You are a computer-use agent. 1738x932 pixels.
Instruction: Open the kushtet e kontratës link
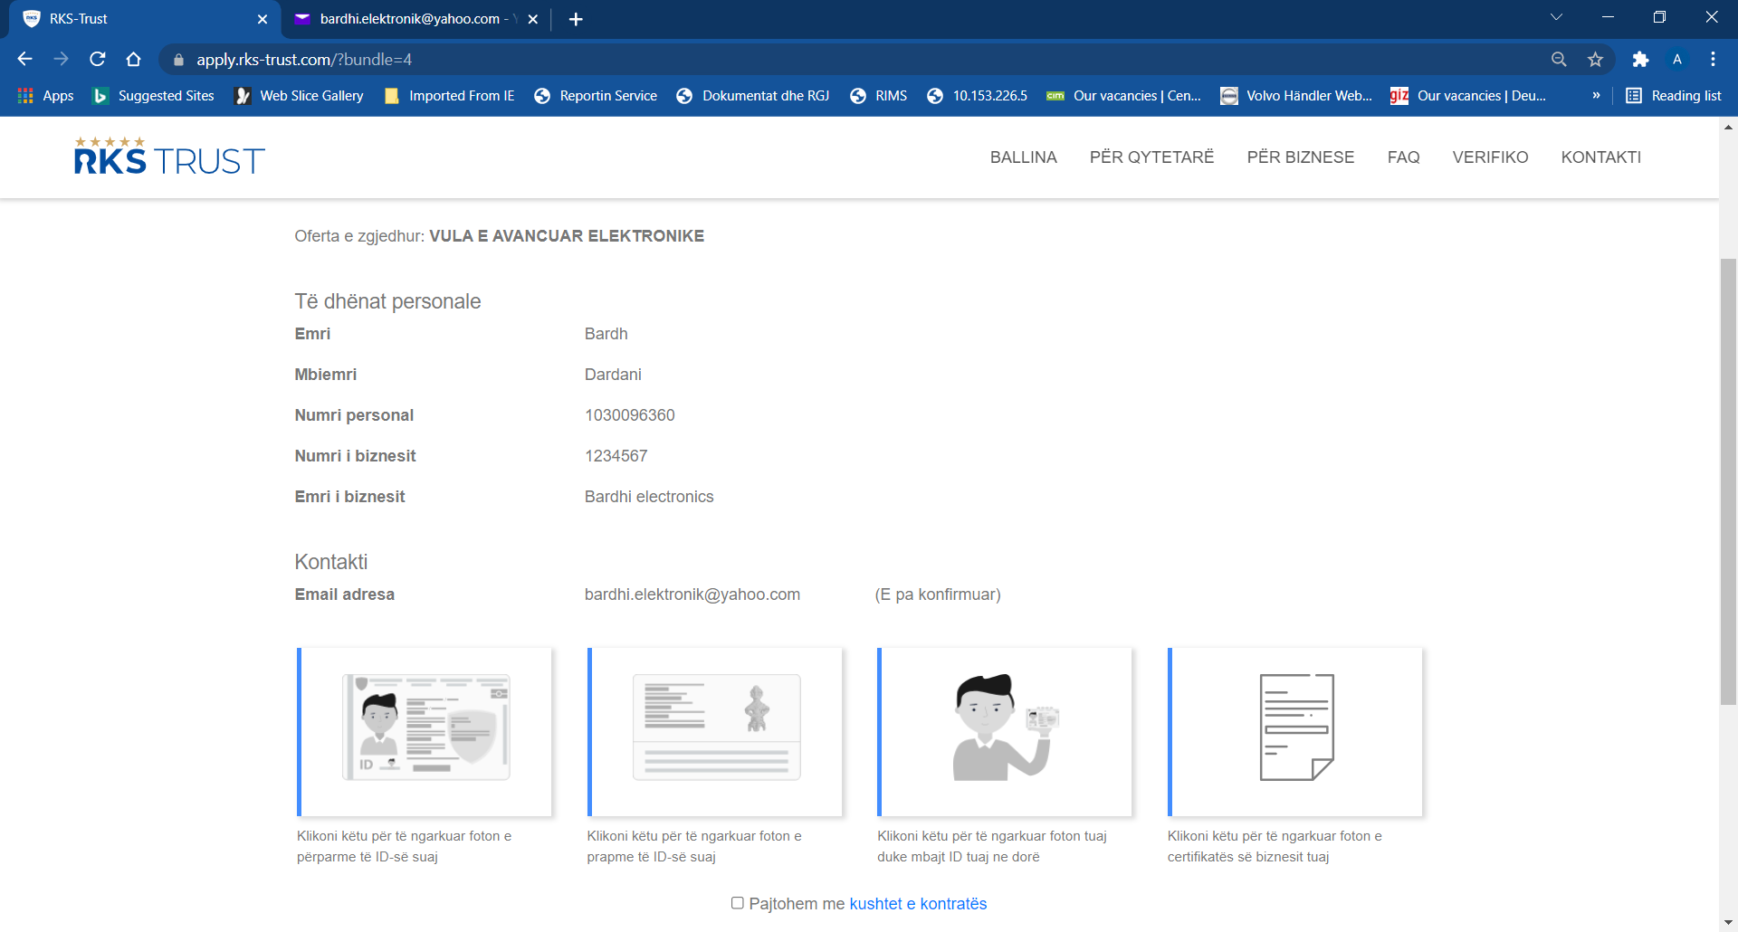[918, 904]
